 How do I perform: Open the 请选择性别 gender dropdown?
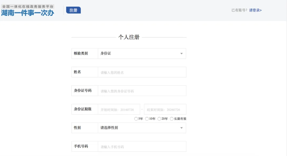142,128
